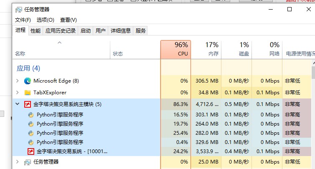This screenshot has width=315, height=169.
Task: Click Python icon in the 0.4% CPU row
Action: [x=31, y=142]
